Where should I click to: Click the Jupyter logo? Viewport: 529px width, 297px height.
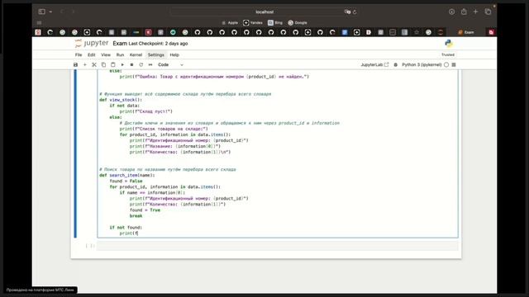tap(92, 43)
